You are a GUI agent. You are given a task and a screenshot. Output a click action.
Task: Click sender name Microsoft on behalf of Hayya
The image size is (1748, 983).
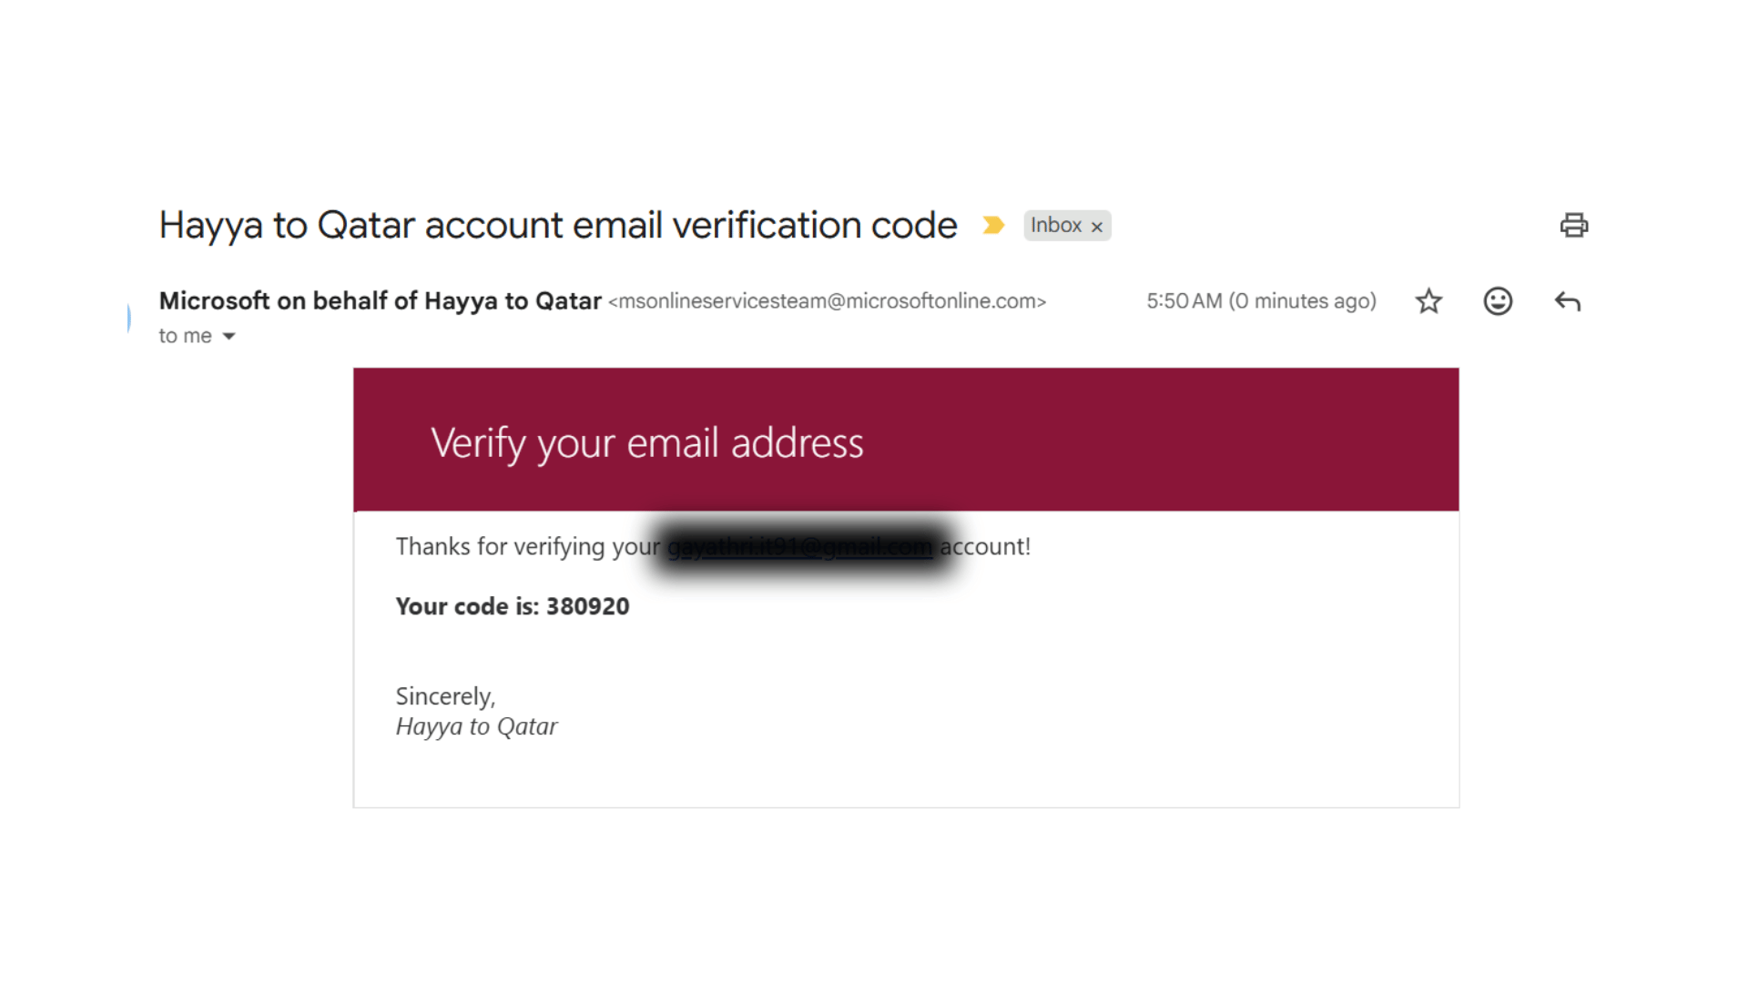(380, 300)
